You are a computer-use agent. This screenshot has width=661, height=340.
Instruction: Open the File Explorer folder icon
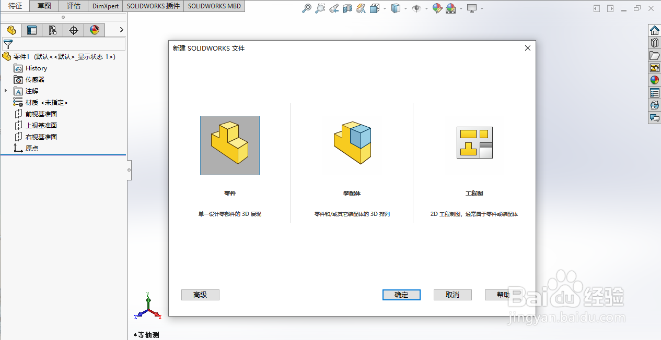click(654, 55)
